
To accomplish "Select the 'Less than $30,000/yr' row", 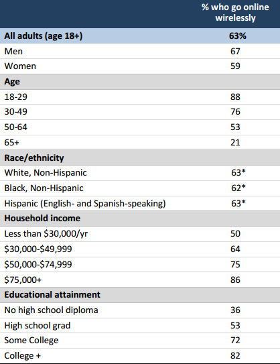I will click(140, 234).
